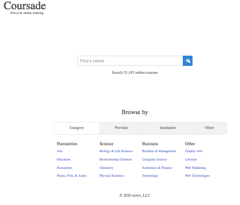This screenshot has width=240, height=205.
Task: Select the Category tab
Action: click(x=77, y=128)
